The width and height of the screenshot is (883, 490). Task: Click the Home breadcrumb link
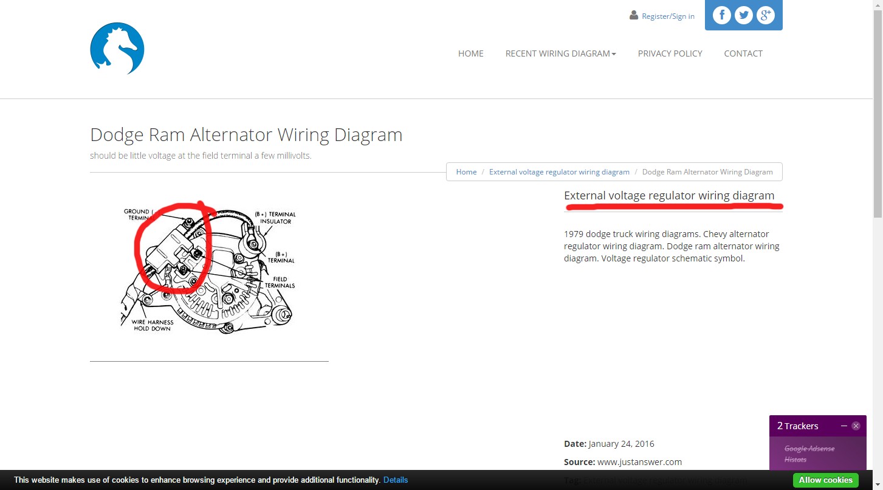point(466,172)
